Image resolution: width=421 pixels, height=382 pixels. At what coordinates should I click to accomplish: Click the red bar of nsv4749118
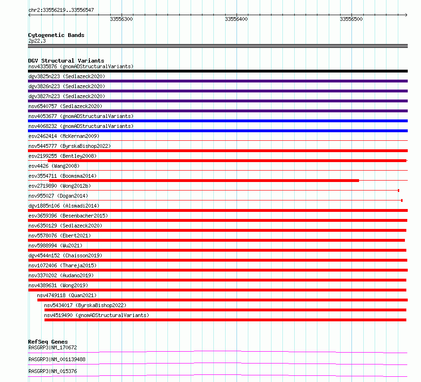pyautogui.click(x=223, y=300)
